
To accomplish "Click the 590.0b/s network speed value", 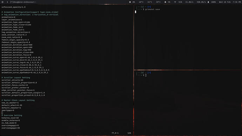I will [201, 2].
